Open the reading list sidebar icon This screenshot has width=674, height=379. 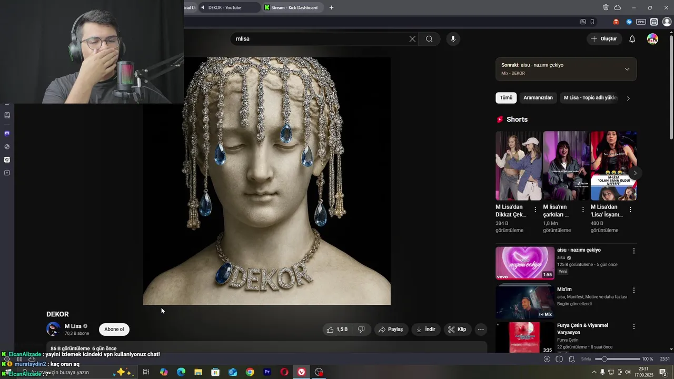point(7,115)
